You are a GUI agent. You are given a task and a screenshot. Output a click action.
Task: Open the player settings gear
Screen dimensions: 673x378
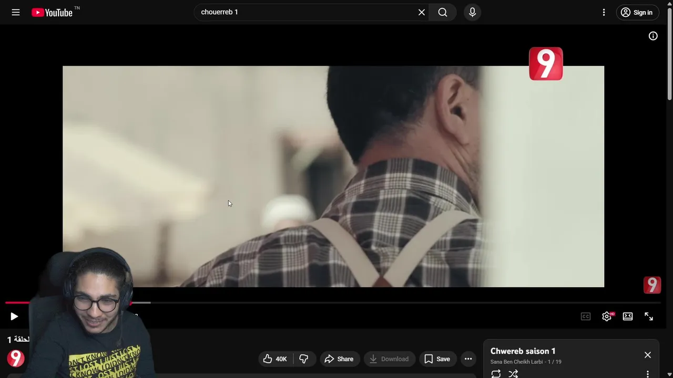tap(607, 316)
